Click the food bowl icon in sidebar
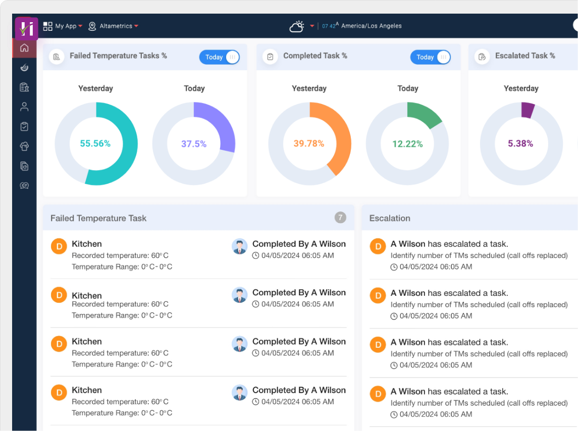 (x=24, y=68)
